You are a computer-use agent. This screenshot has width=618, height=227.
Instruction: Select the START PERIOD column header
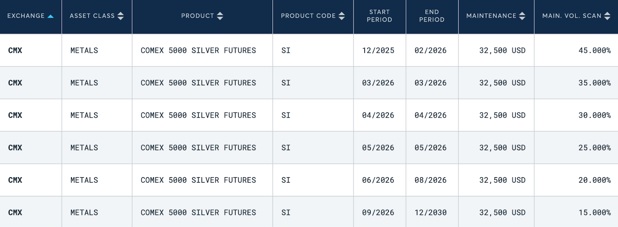pos(379,16)
